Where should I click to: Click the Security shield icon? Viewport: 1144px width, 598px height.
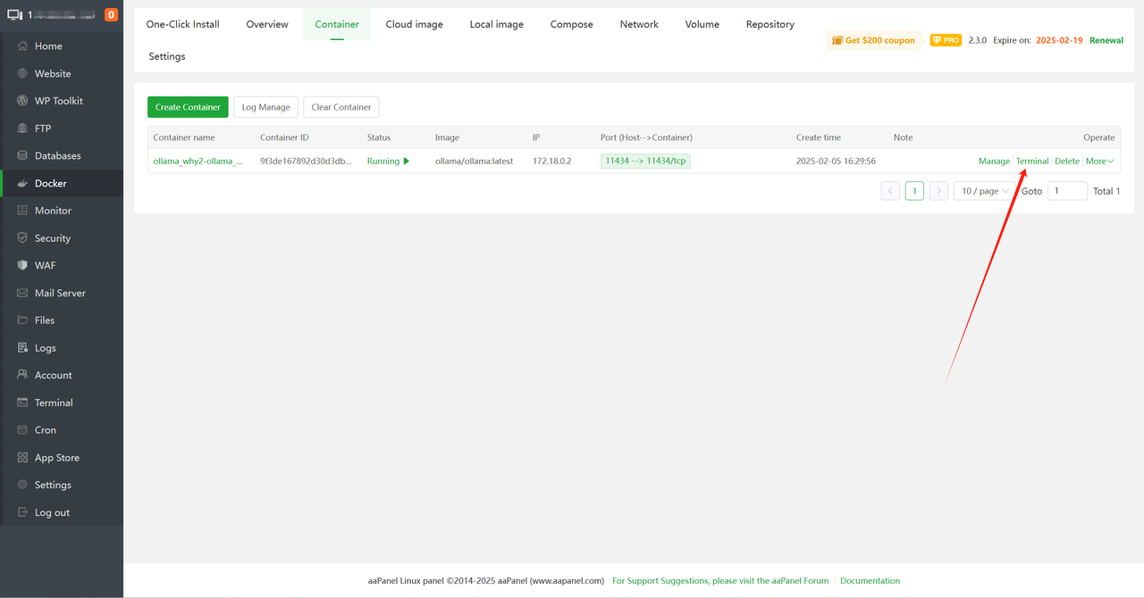click(x=22, y=238)
